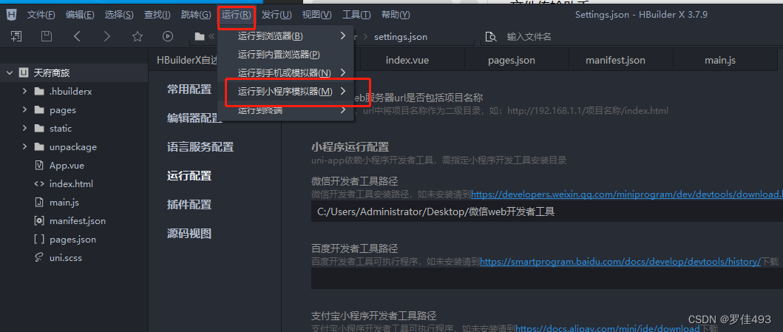Open the WeChat devtools download link

pos(627,194)
